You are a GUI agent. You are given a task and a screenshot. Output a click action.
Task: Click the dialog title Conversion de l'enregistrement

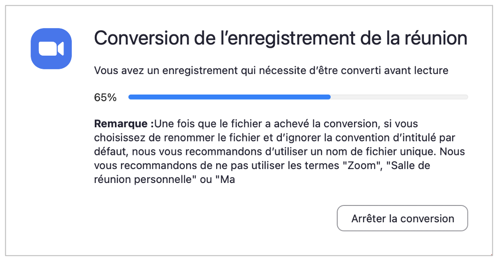point(280,38)
